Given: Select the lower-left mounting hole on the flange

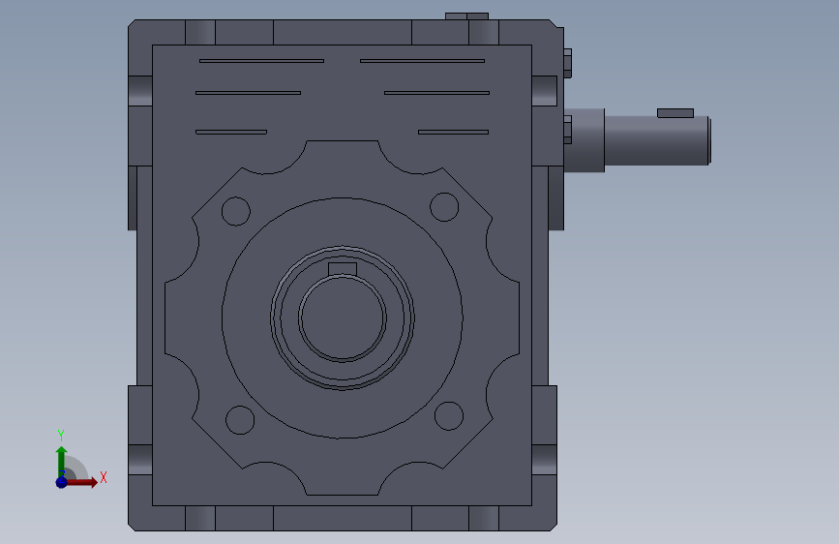Looking at the screenshot, I should (240, 420).
